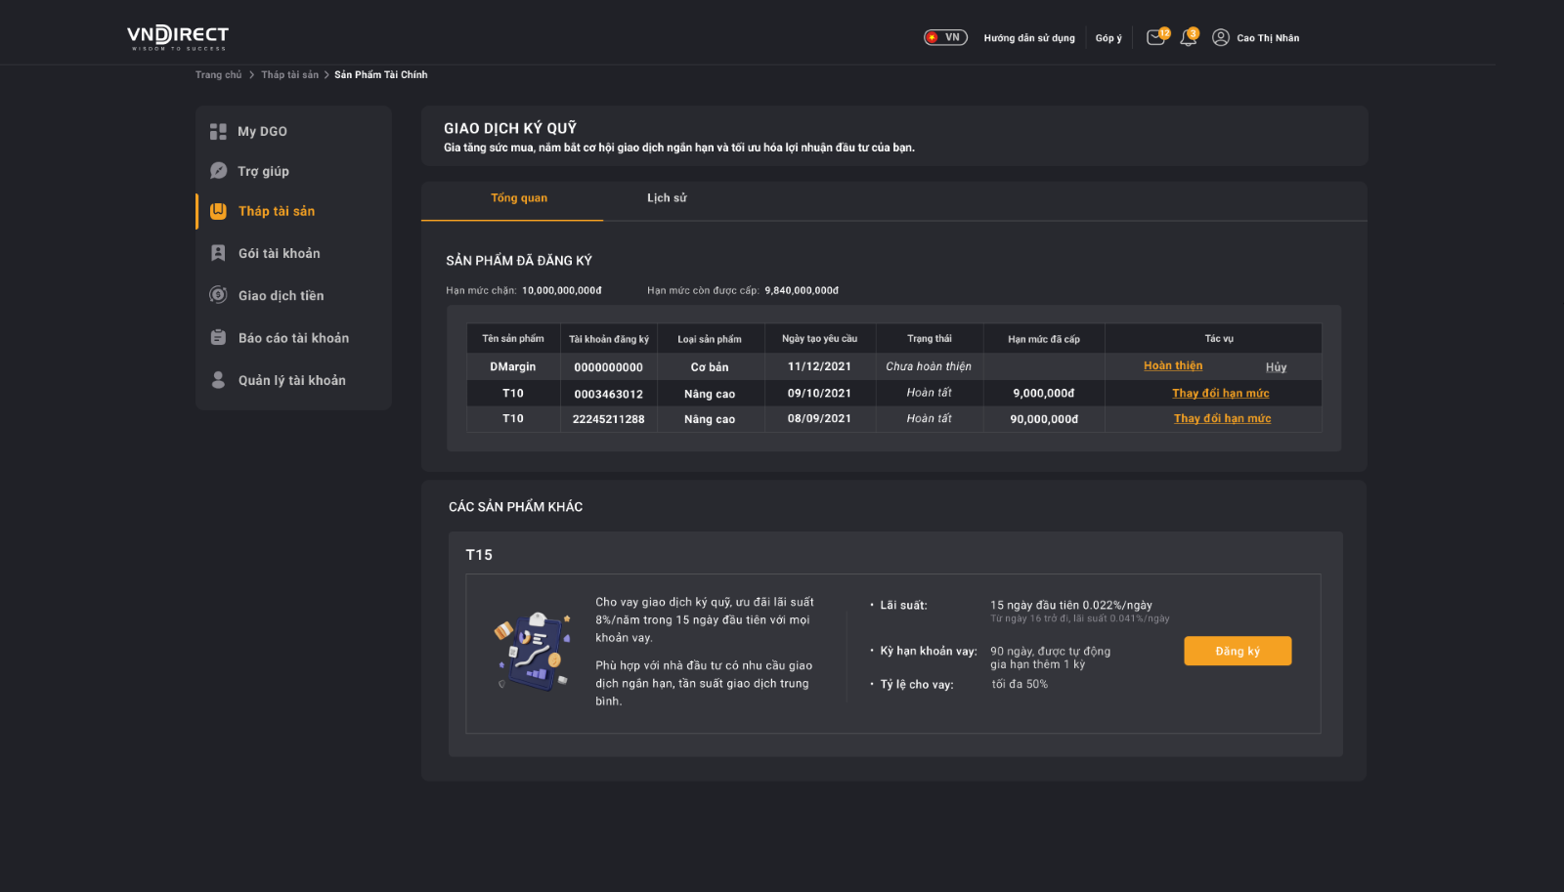The width and height of the screenshot is (1564, 892).
Task: Open Hướng dẫn sử dụng guide
Action: coord(1029,38)
